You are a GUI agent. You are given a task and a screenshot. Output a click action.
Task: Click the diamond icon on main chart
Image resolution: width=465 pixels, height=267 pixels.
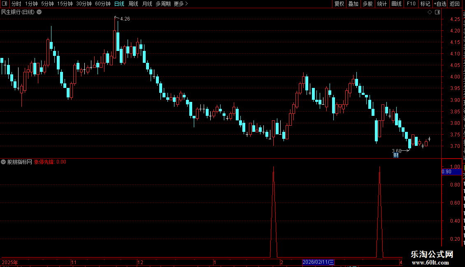(430, 12)
